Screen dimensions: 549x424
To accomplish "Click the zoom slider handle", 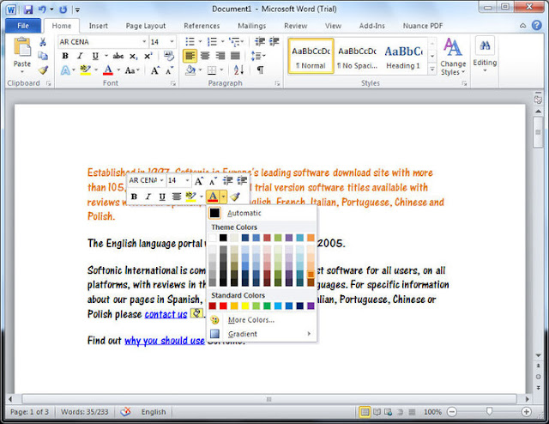I will click(x=489, y=411).
